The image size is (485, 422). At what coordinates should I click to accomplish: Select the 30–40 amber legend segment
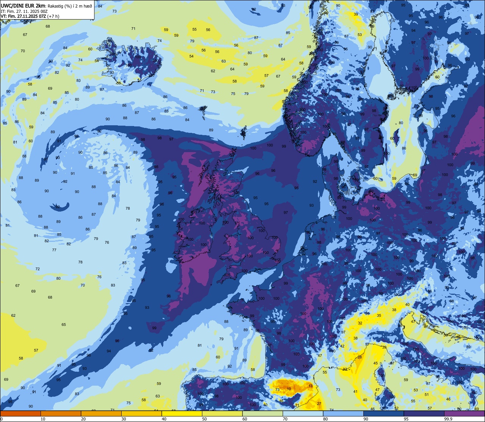point(141,413)
